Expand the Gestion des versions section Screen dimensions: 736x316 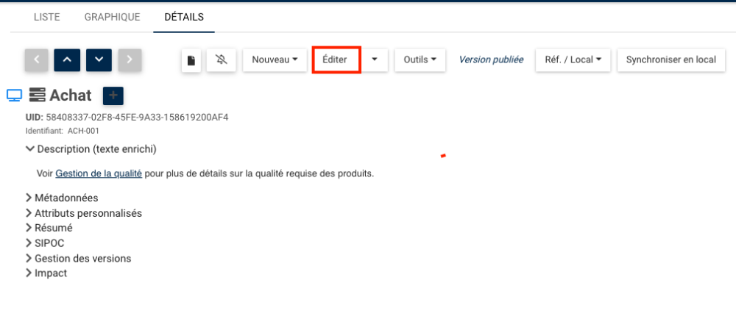pos(79,259)
